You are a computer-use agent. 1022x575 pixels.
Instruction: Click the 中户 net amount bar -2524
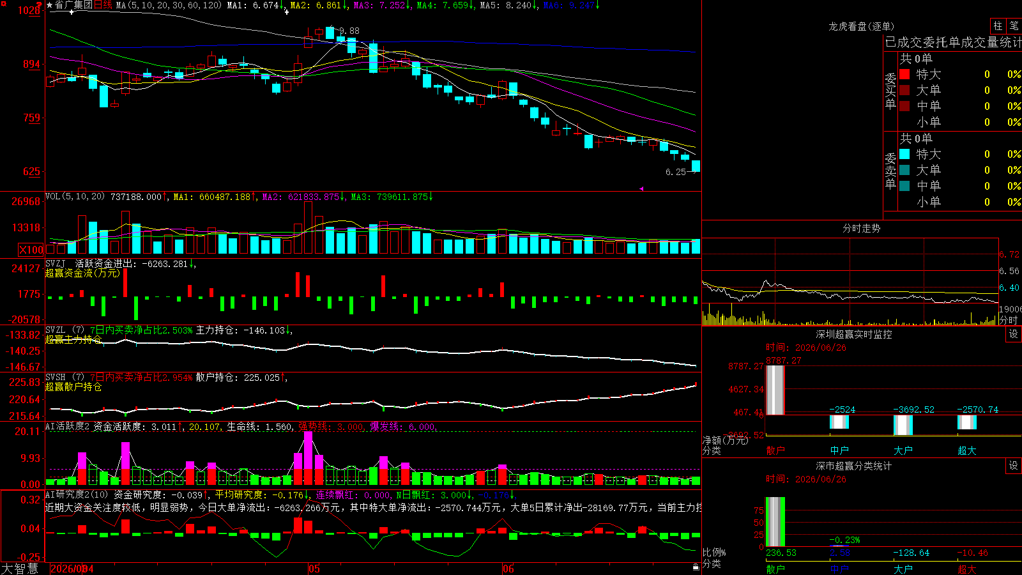tap(839, 422)
